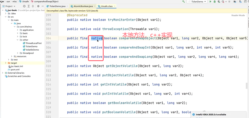The height and width of the screenshot is (118, 249).
Task: Expand the target folder
Action: pyautogui.click(x=6, y=63)
